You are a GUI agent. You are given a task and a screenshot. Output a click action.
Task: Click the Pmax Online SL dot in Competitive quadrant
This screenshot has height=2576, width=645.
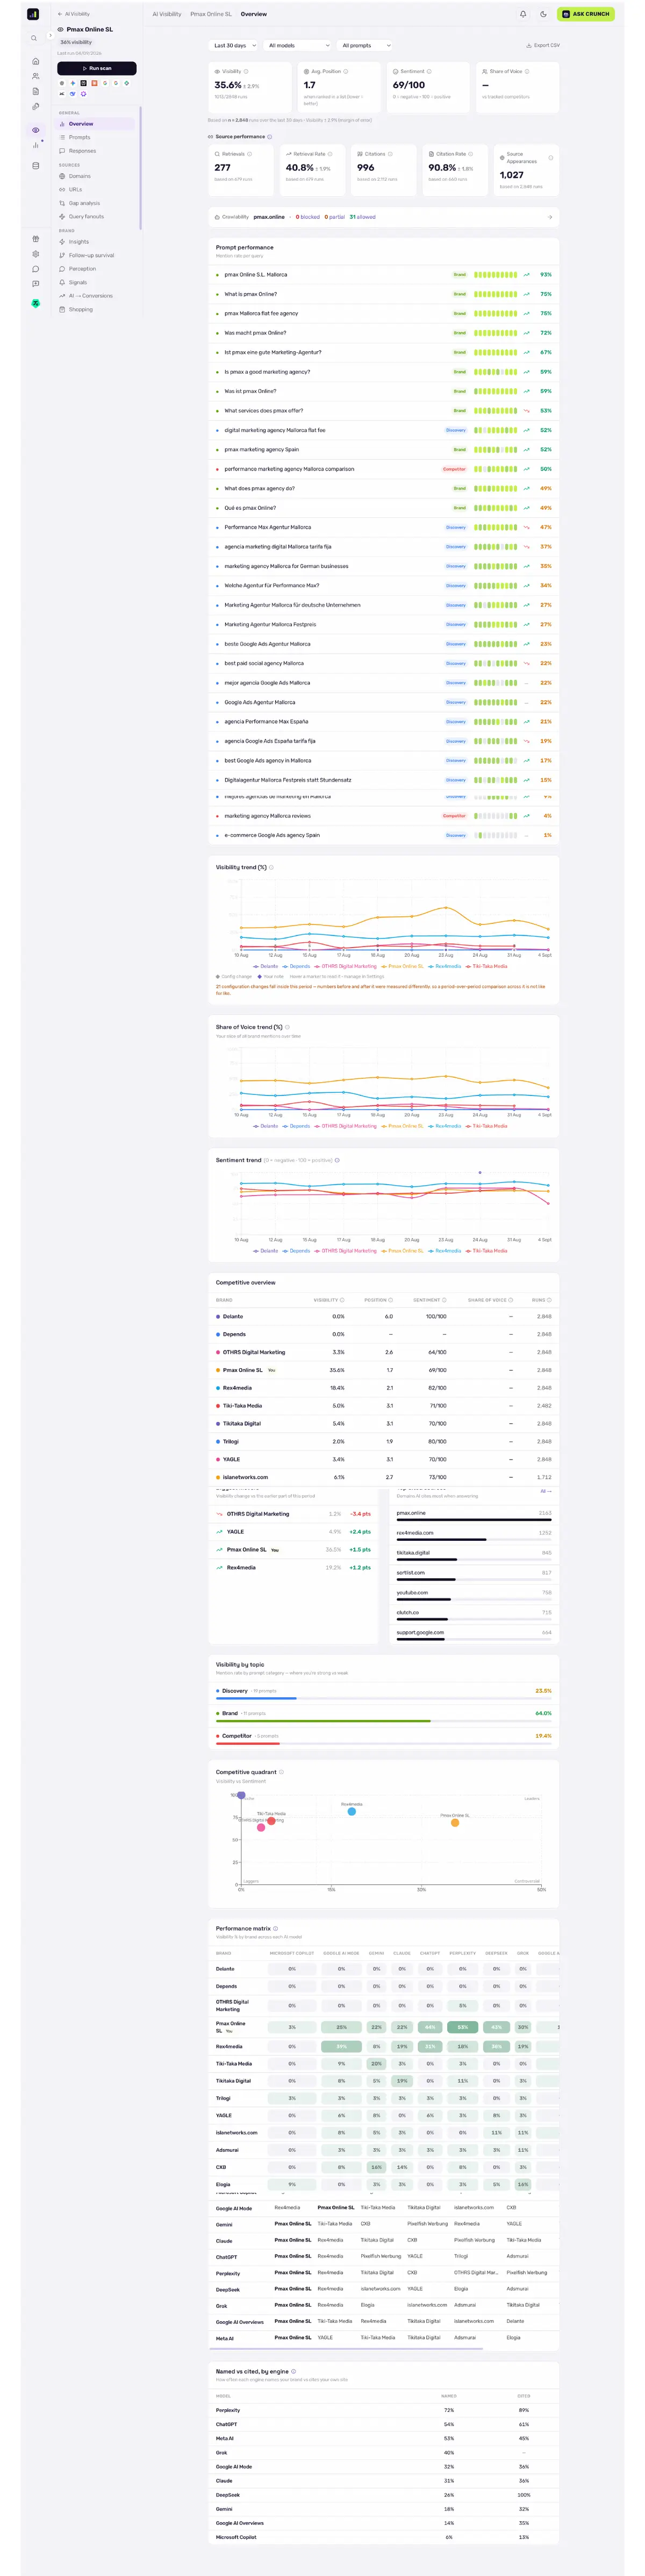455,1823
